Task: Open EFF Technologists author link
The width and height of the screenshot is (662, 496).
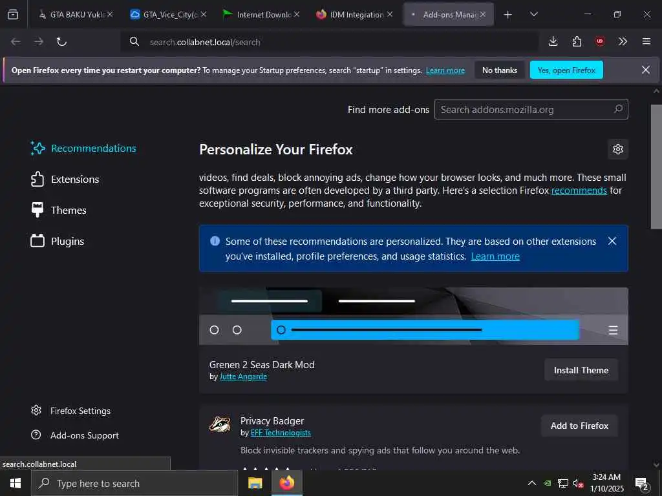Action: point(281,433)
